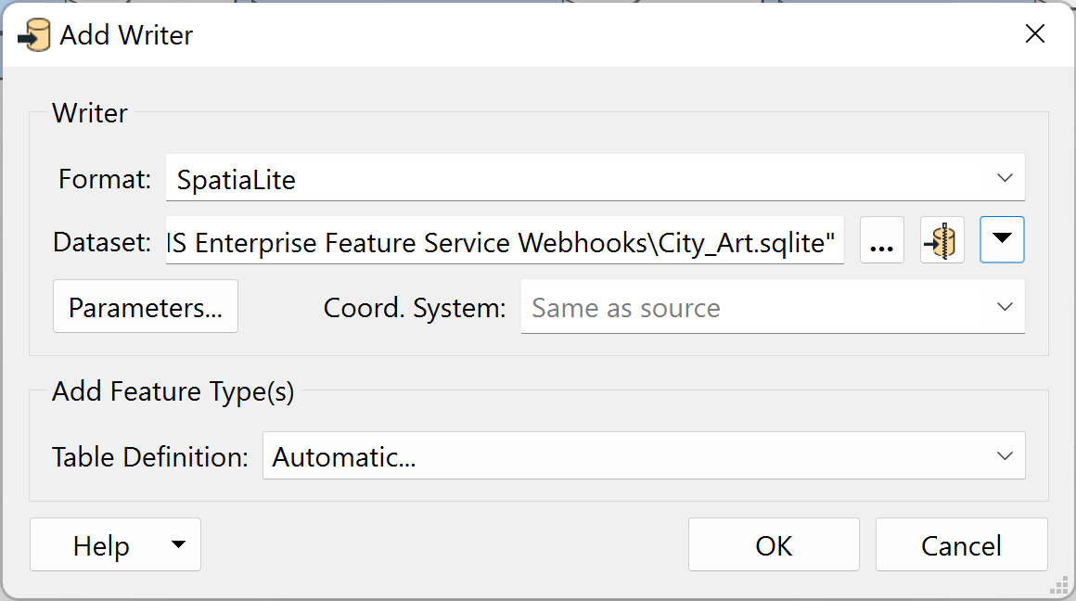Close the Add Writer dialog
Image resolution: width=1076 pixels, height=601 pixels.
tap(1035, 33)
